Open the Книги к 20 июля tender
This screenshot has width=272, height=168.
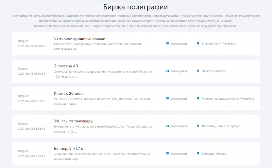pyautogui.click(x=69, y=93)
